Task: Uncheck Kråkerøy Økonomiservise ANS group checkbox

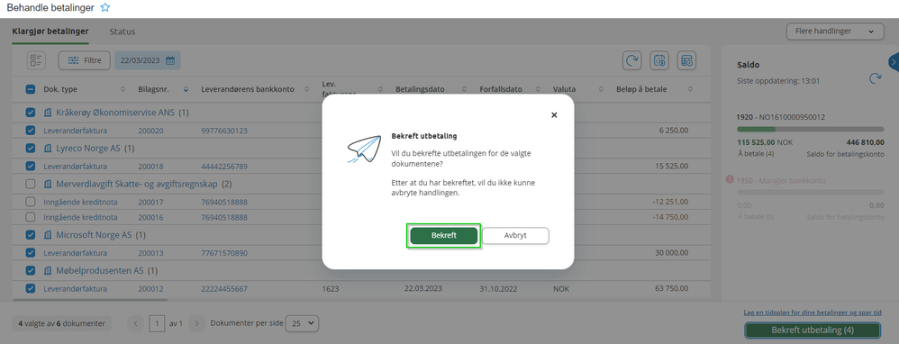Action: pyautogui.click(x=31, y=113)
